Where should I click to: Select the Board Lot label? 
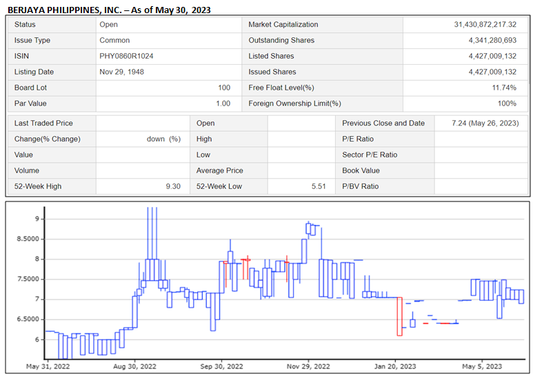click(x=30, y=88)
